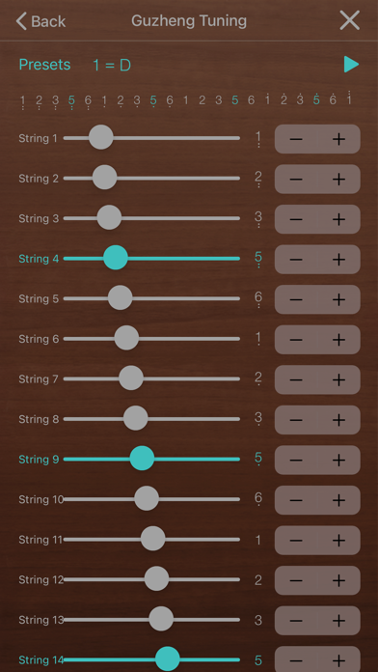Screen dimensions: 378x672
Task: Tap the minus icon for String 6
Action: pyautogui.click(x=296, y=340)
